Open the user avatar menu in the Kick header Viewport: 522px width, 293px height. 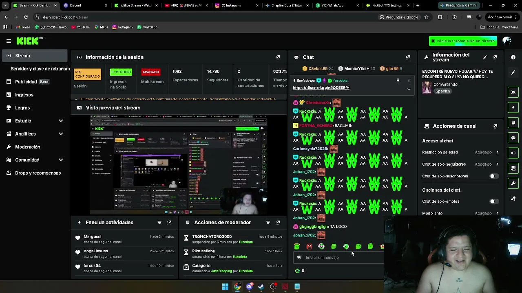coord(507,41)
